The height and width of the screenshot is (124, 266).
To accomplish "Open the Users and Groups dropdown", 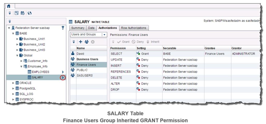I will pyautogui.click(x=104, y=34).
